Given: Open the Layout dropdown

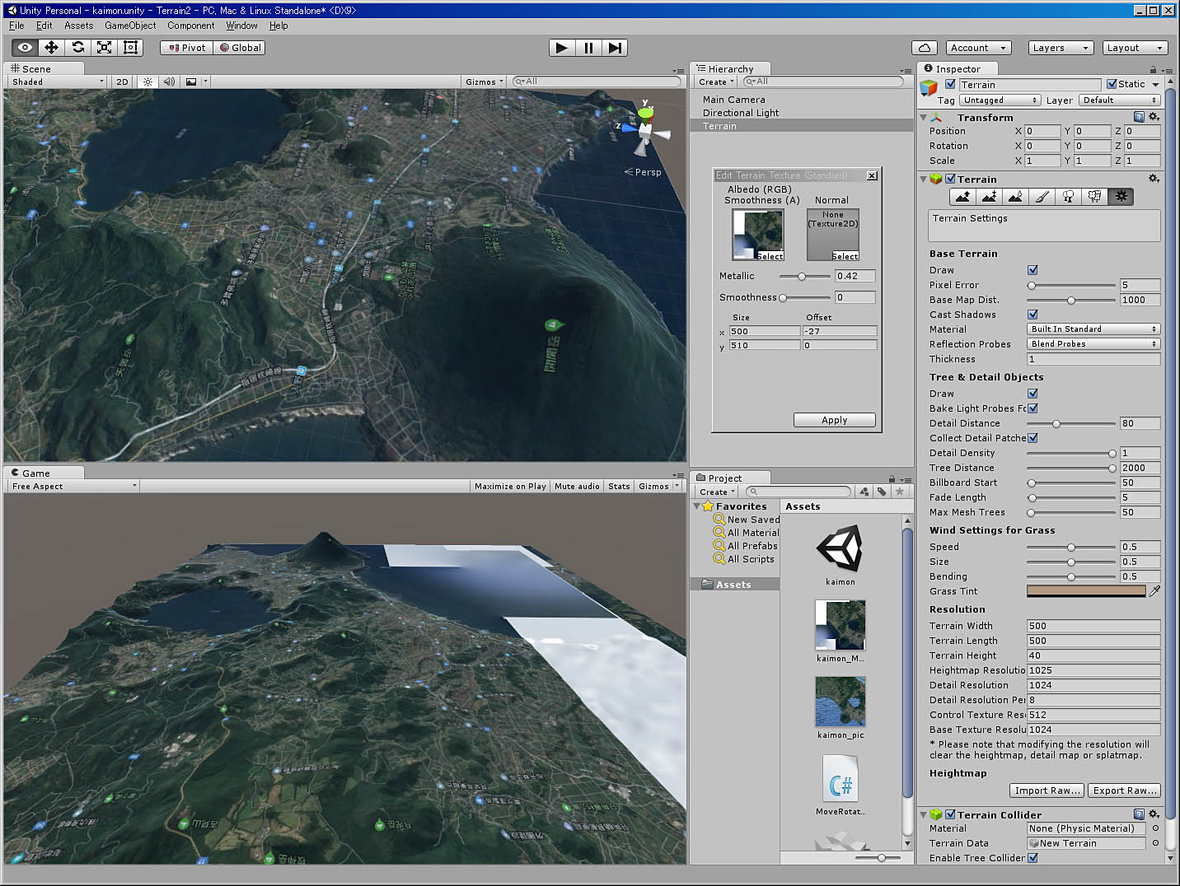Looking at the screenshot, I should click(1136, 48).
